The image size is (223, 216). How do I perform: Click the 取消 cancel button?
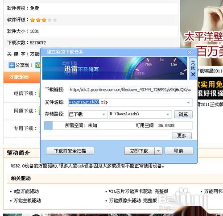click(x=179, y=151)
